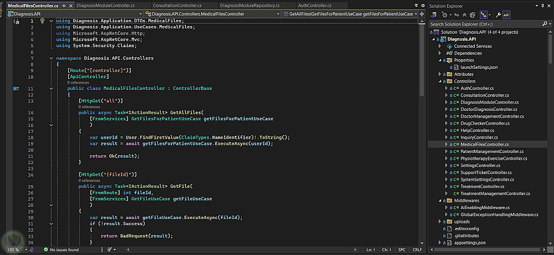Click '0 references' above GetFile method
The height and width of the screenshot is (255, 554).
click(89, 180)
